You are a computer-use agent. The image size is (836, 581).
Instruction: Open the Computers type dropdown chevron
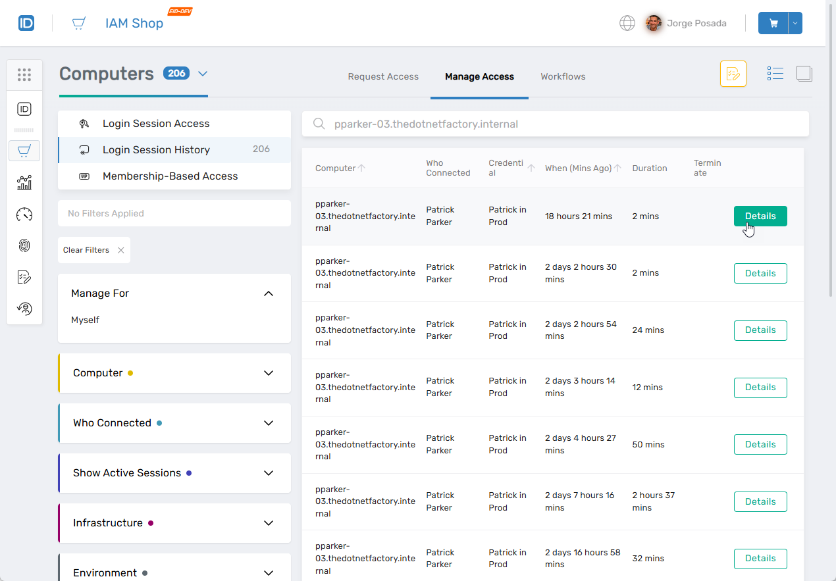click(x=203, y=74)
